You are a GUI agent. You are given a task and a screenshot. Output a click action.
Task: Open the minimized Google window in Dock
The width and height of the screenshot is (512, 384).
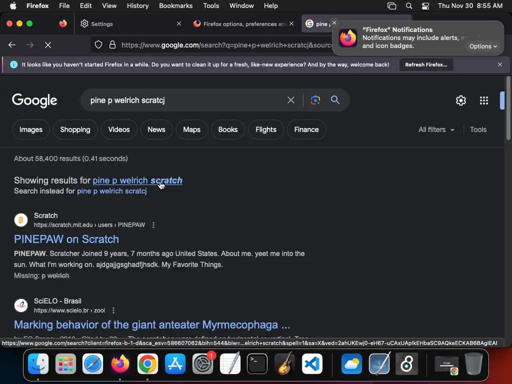click(446, 364)
